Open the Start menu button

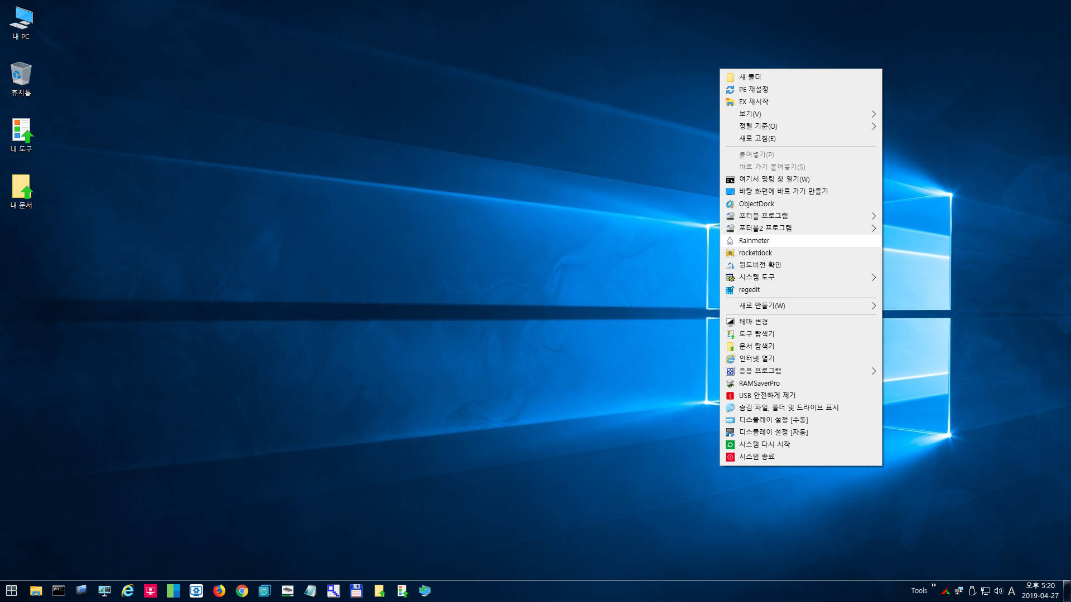click(x=11, y=591)
